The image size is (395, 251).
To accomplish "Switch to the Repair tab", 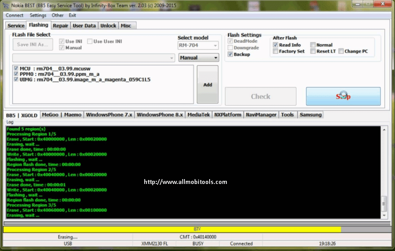I will (60, 26).
